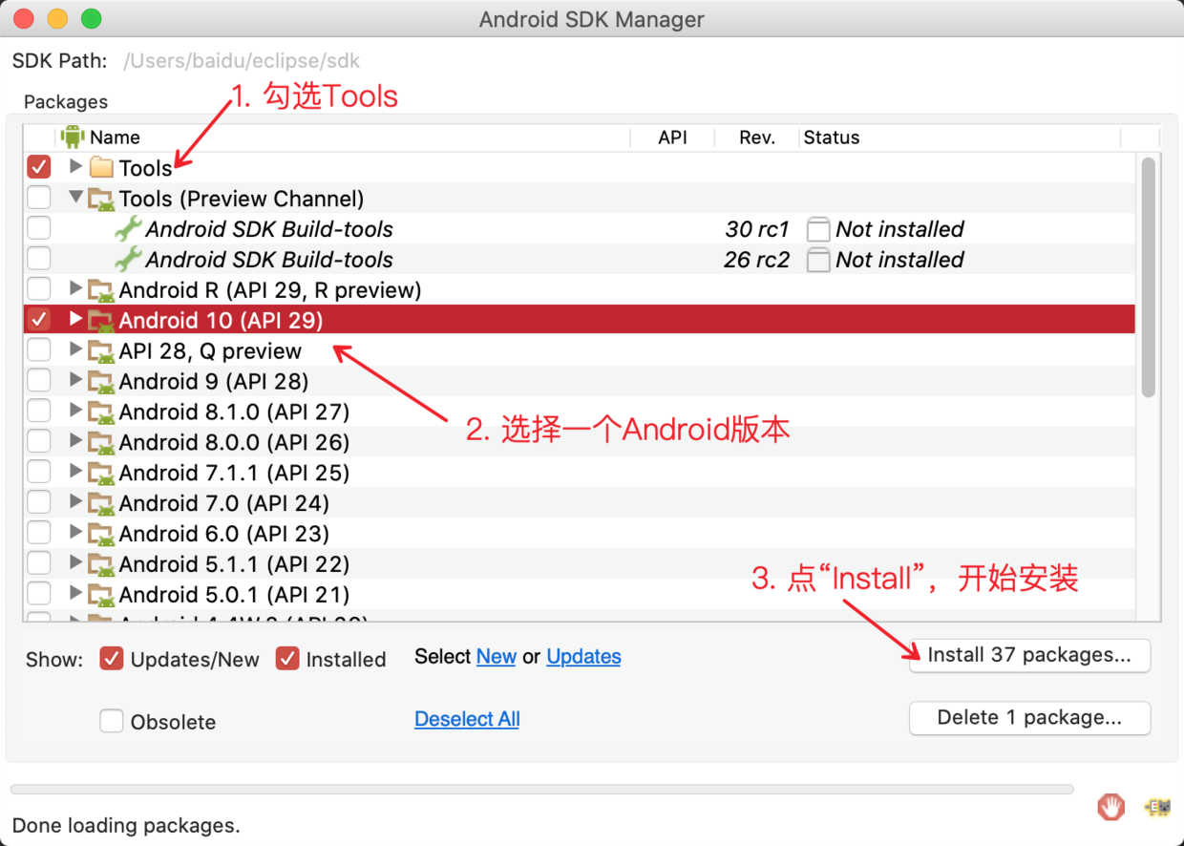The image size is (1184, 846).
Task: Click the loading progress bar
Action: tap(541, 790)
